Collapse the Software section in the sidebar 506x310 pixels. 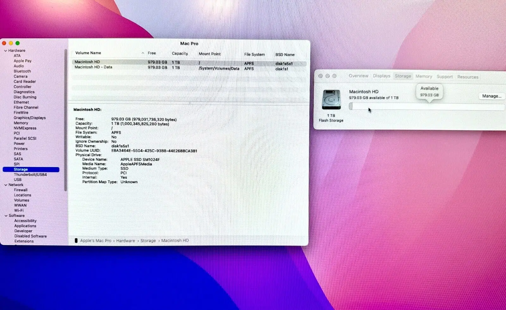coord(6,216)
